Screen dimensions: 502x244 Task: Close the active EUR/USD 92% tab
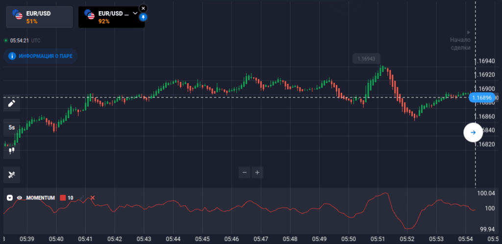(x=143, y=8)
